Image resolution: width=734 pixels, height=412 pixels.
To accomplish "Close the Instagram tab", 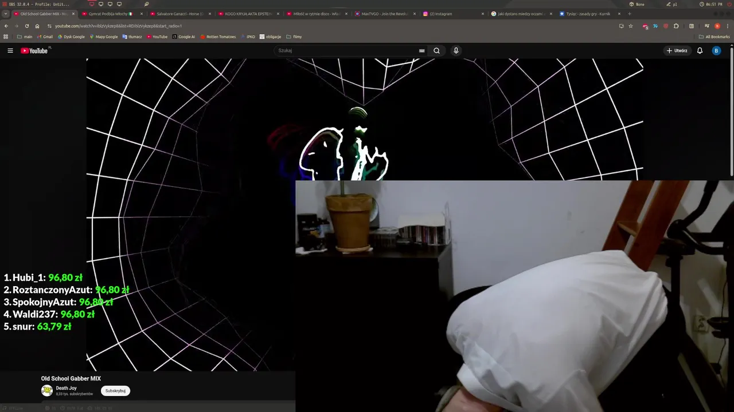I will click(483, 14).
